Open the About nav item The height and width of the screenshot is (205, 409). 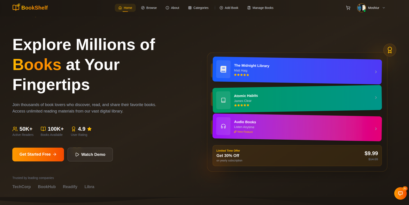pyautogui.click(x=172, y=8)
